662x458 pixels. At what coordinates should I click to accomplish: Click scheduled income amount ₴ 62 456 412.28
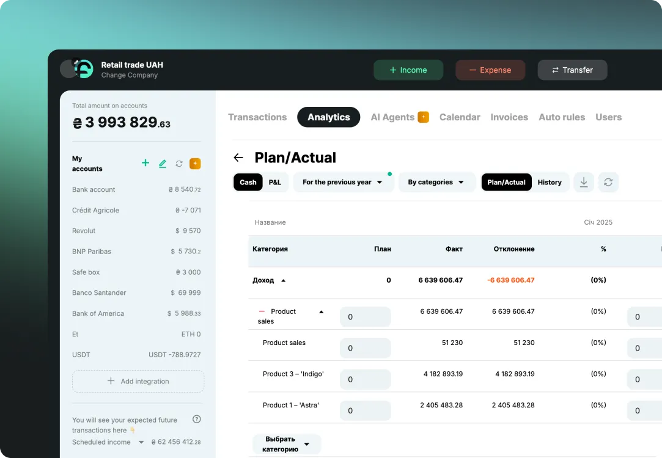tap(176, 442)
